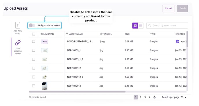Image resolution: width=199 pixels, height=106 pixels.
Task: Click the Add new asset upload icon
Action: (18, 25)
